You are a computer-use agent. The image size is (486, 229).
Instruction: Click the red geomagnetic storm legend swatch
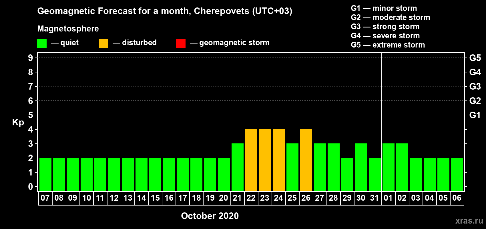(x=181, y=43)
